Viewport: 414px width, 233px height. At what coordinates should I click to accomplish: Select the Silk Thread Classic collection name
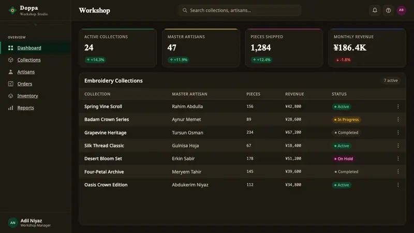click(104, 145)
